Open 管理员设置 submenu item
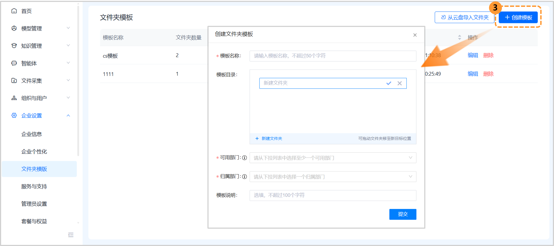The image size is (554, 246). point(34,204)
